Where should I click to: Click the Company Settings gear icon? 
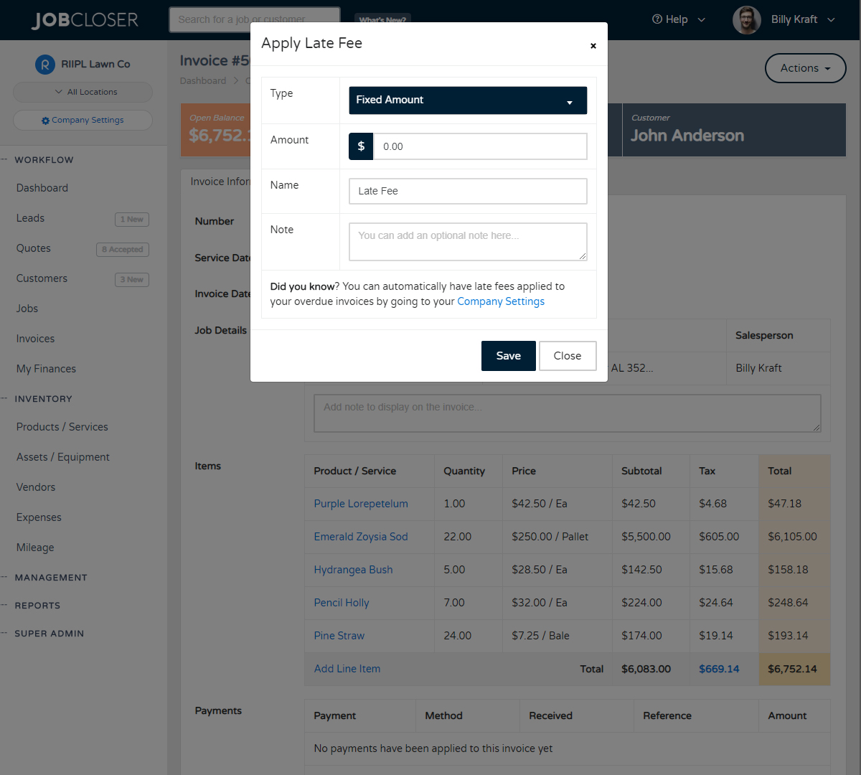point(47,120)
